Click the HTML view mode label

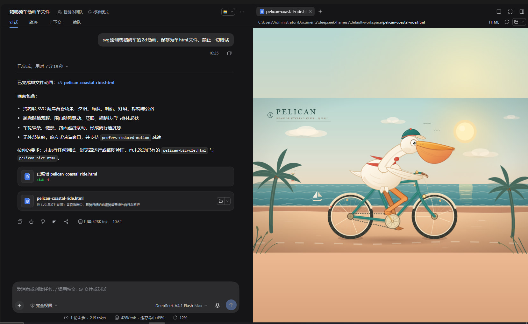pyautogui.click(x=494, y=22)
